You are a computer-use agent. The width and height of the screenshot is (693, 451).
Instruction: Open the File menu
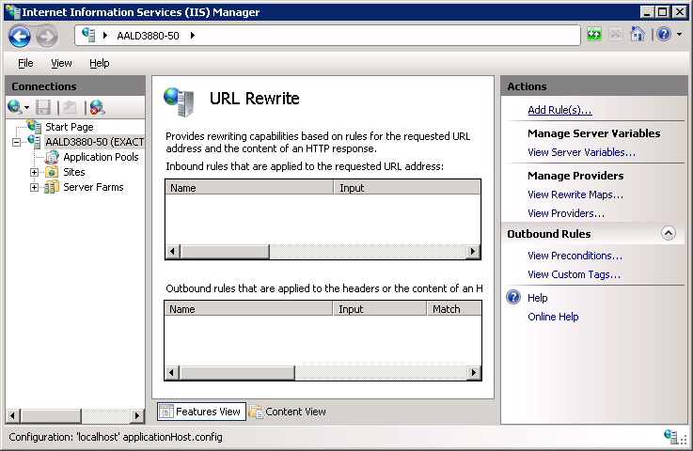(x=25, y=63)
